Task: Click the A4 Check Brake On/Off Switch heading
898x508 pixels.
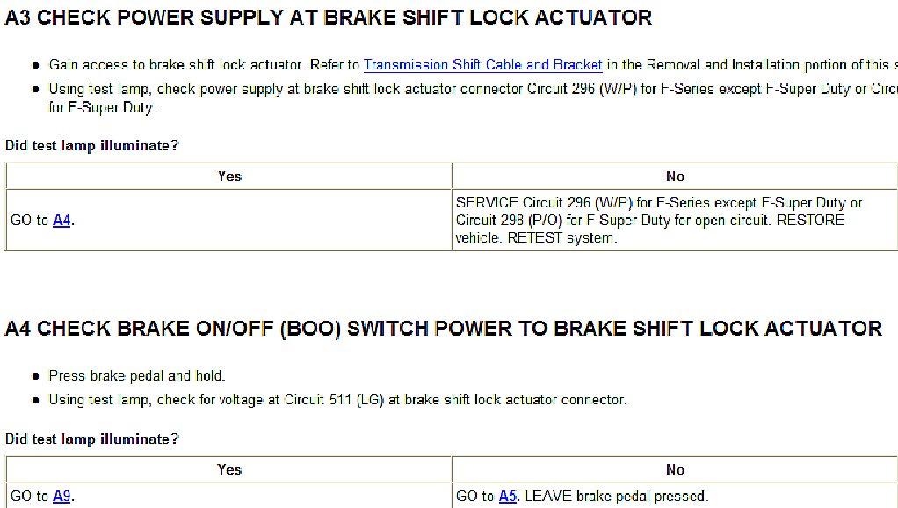Action: click(443, 329)
